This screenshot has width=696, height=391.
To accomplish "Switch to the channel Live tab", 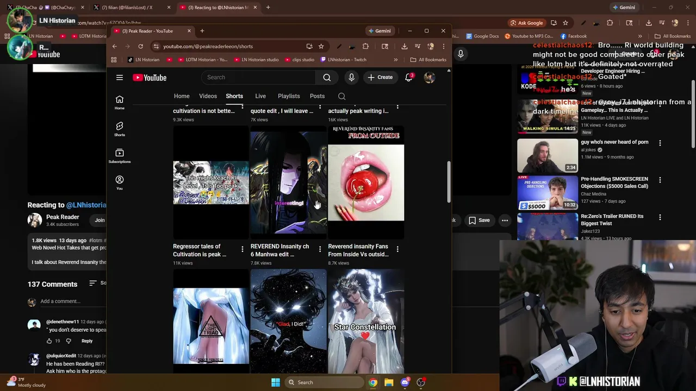I will [x=260, y=96].
